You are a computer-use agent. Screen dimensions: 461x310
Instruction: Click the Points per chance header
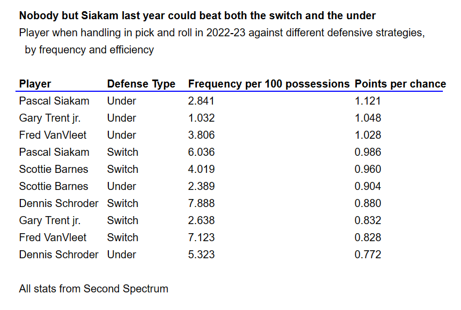[400, 84]
